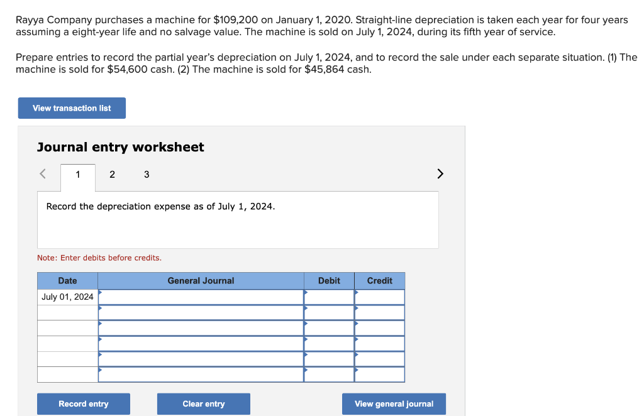Click the Record entry button
Image resolution: width=644 pixels, height=416 pixels.
[83, 403]
